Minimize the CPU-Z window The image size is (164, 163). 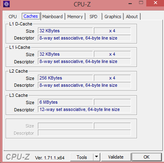coord(130,3)
